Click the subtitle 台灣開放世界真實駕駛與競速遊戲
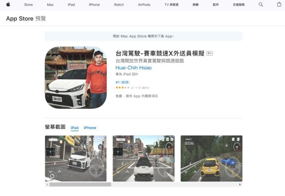 (150, 61)
